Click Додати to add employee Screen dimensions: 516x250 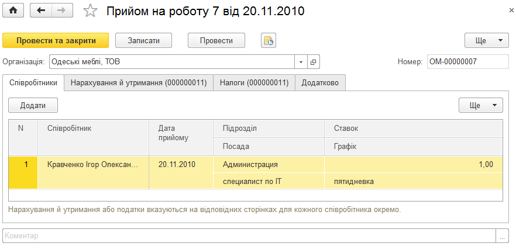click(x=33, y=106)
